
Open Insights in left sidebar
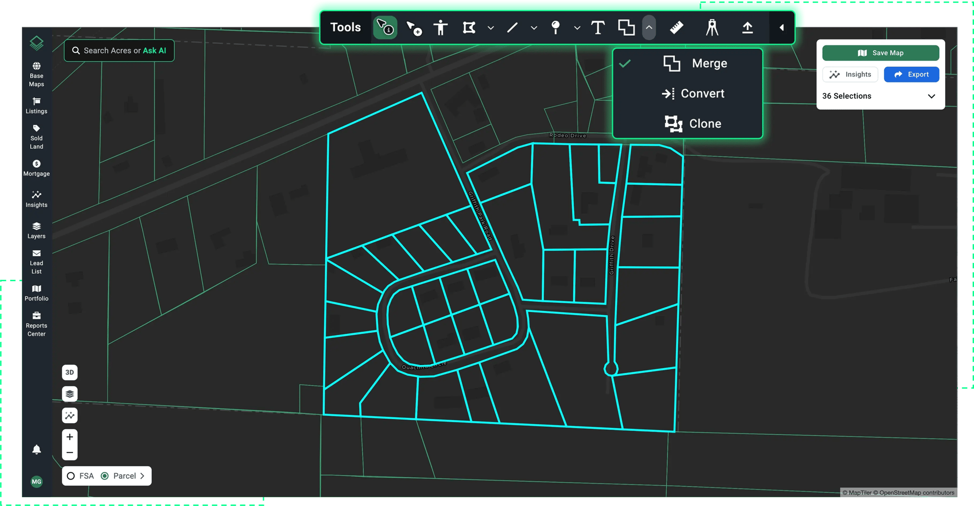coord(37,199)
